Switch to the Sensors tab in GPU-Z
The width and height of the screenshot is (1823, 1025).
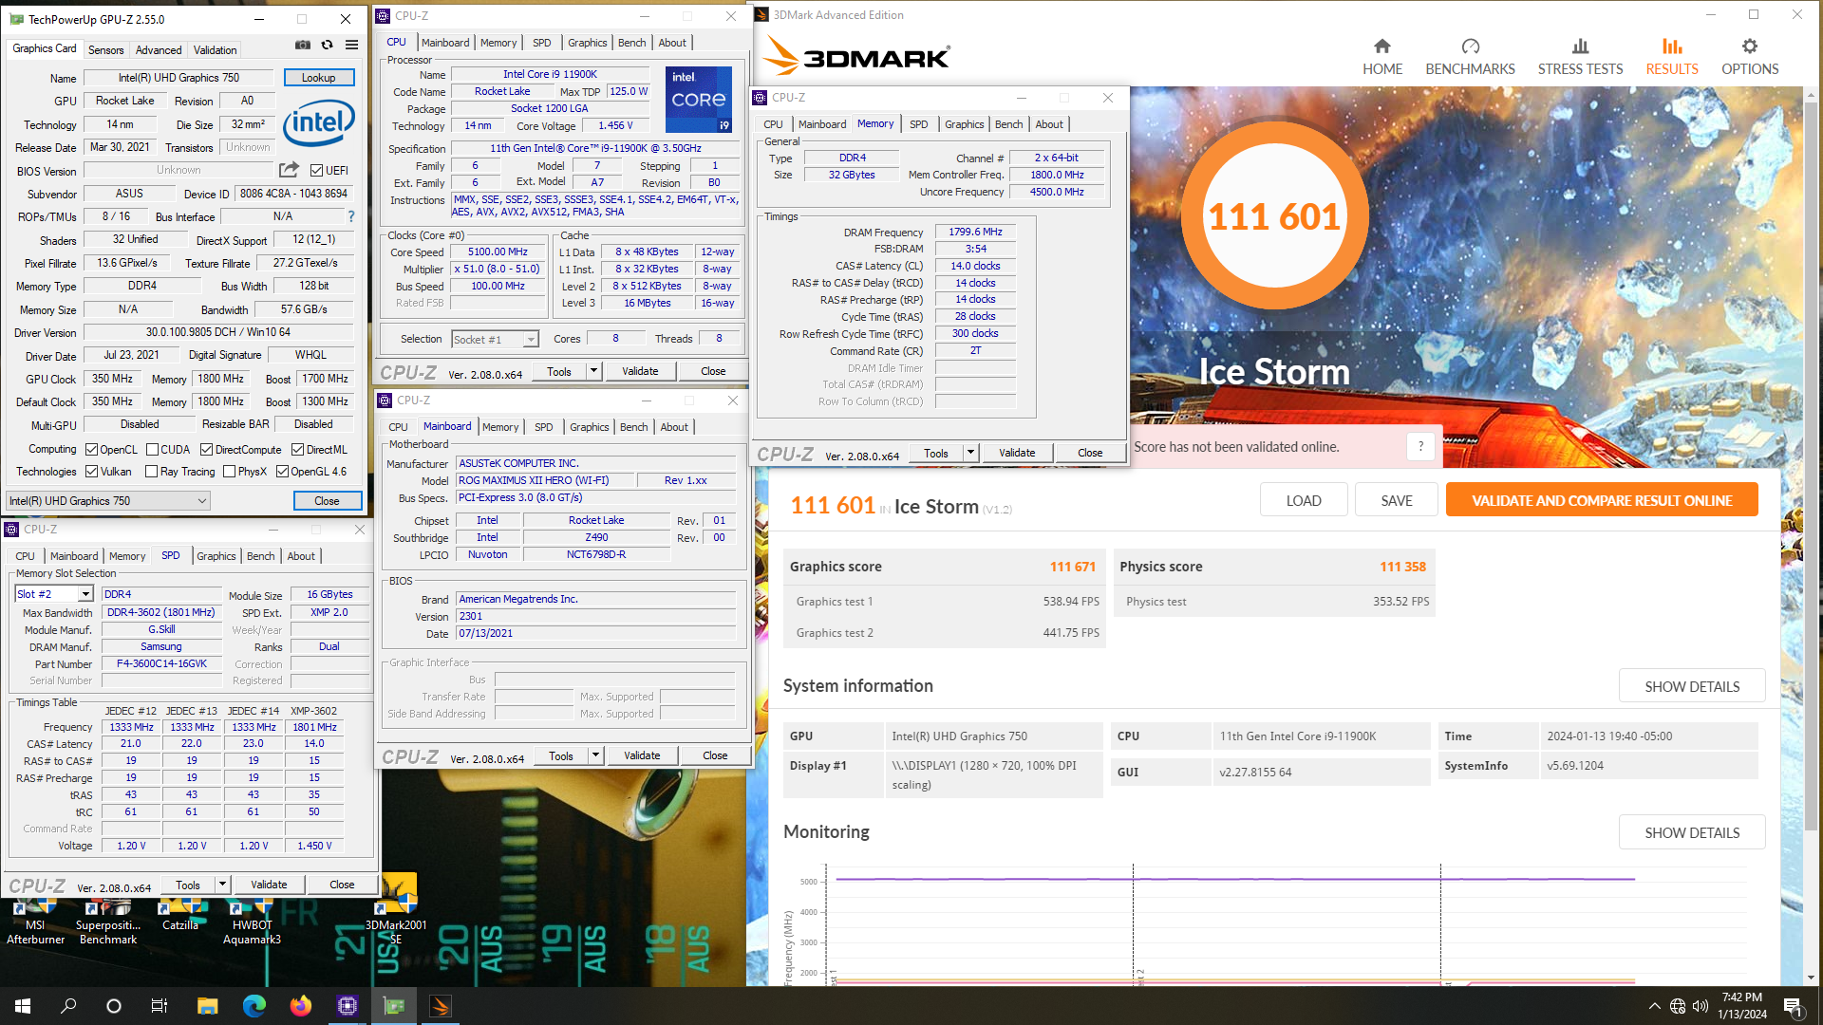pyautogui.click(x=105, y=50)
